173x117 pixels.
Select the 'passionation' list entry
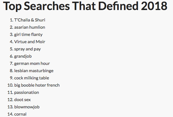click(27, 92)
